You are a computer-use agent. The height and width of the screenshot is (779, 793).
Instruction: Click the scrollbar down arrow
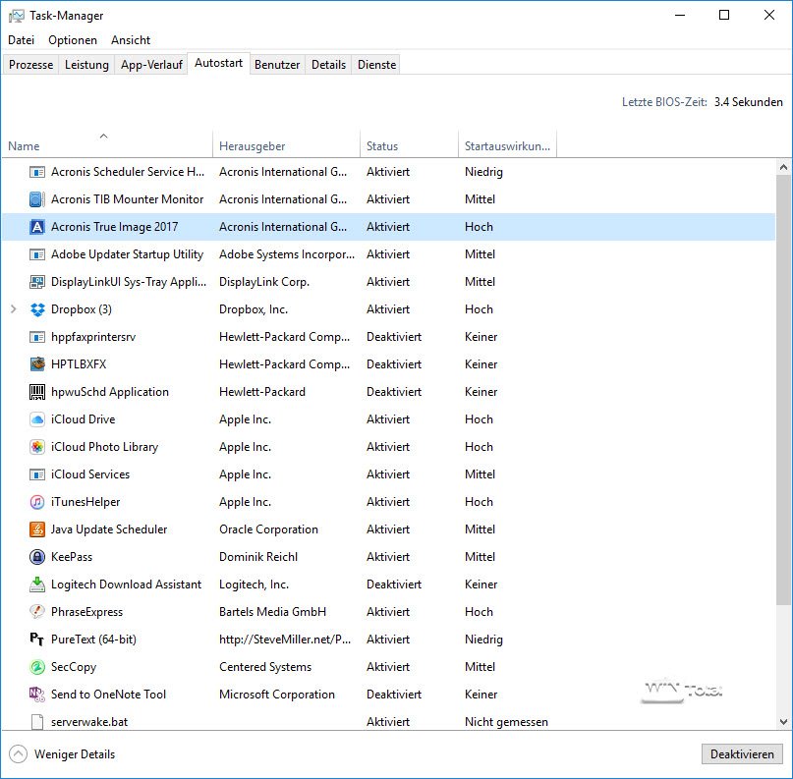(783, 722)
